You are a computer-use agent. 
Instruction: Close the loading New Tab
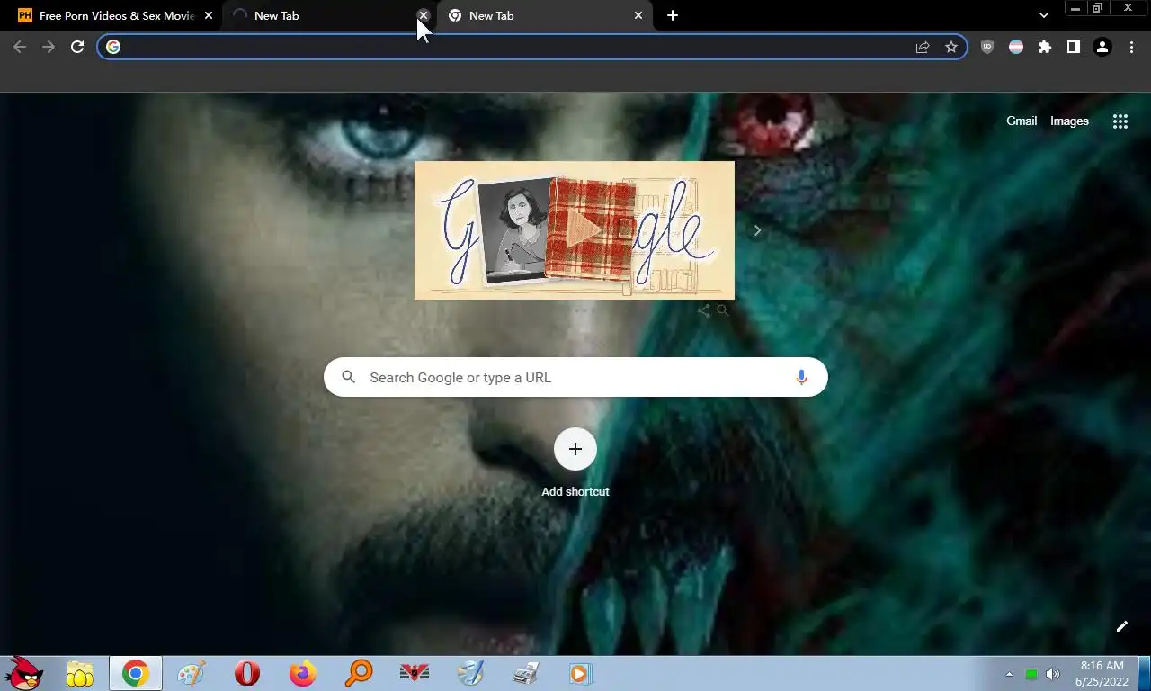pyautogui.click(x=424, y=15)
